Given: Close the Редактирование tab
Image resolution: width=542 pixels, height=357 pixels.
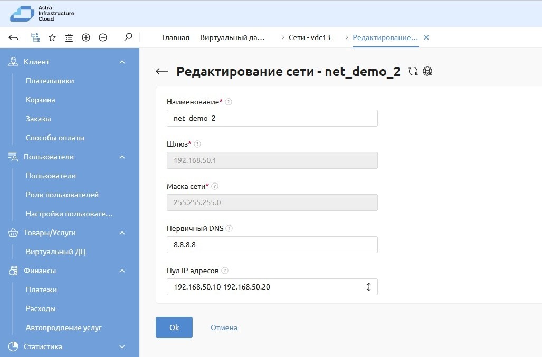Looking at the screenshot, I should tap(426, 38).
